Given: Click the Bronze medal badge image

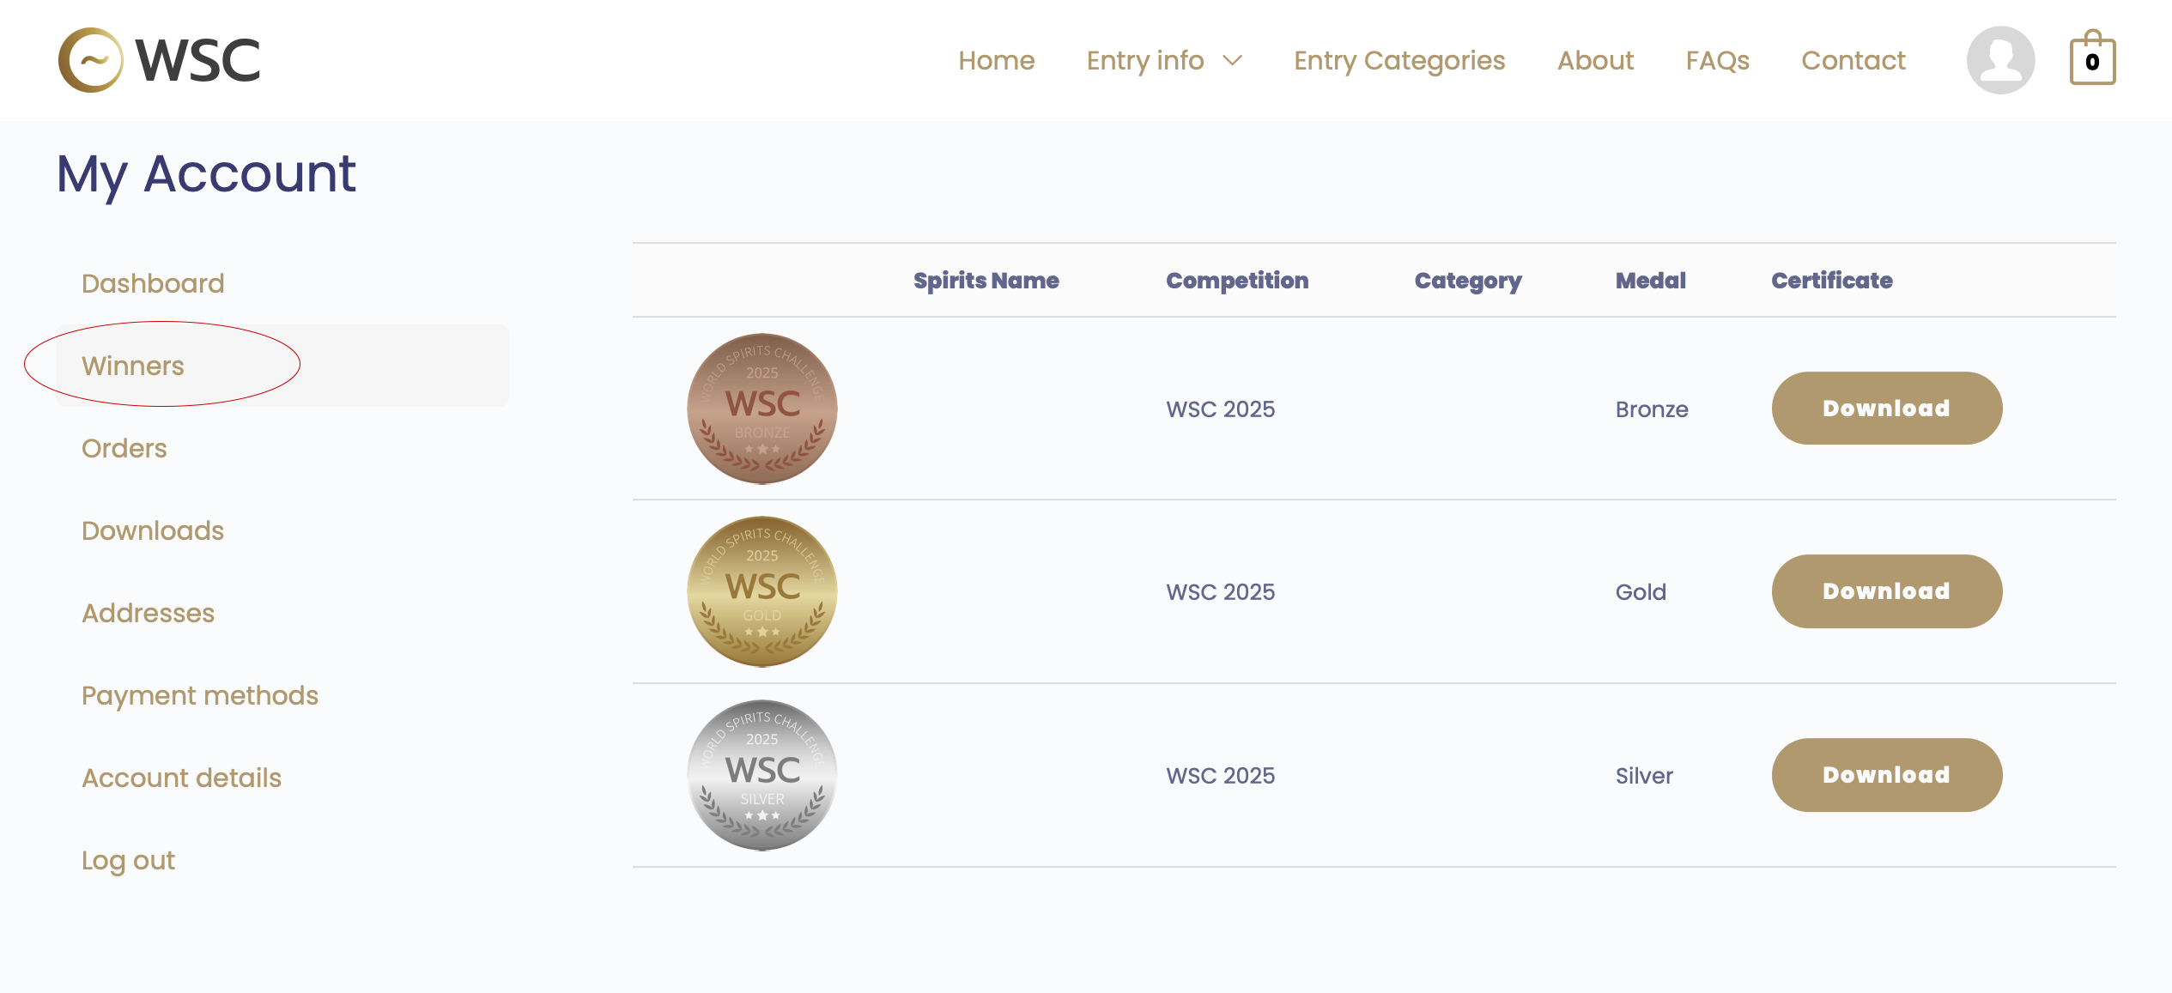Looking at the screenshot, I should [762, 409].
